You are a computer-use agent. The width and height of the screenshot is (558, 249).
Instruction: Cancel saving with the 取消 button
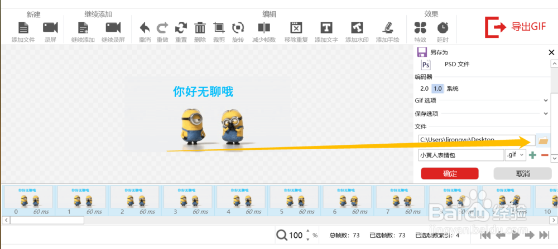pyautogui.click(x=523, y=174)
